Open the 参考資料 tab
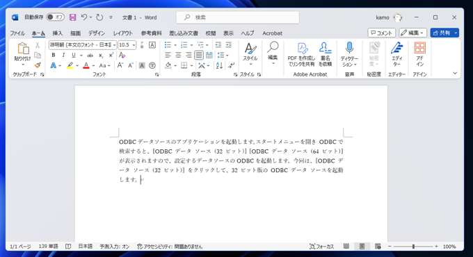473x257 pixels. click(x=152, y=33)
